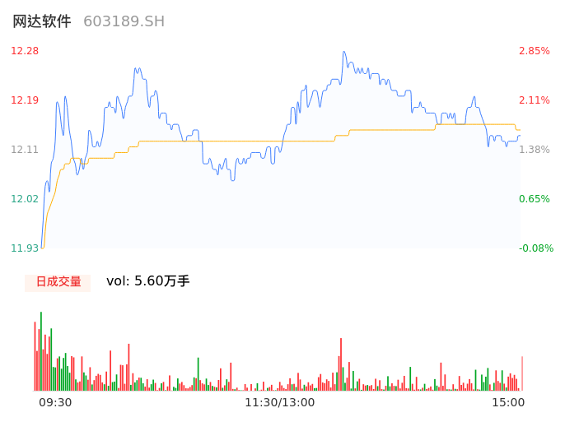Click the 12.02 price axis label

(x=25, y=199)
